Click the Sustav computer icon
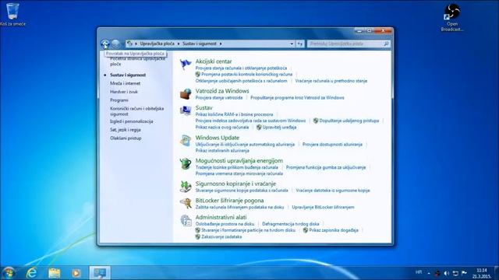 click(186, 110)
